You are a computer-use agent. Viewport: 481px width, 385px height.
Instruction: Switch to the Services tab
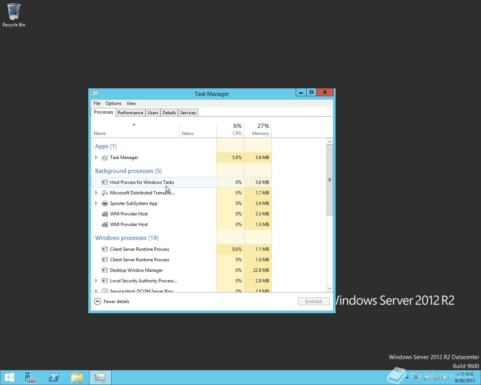tap(188, 113)
